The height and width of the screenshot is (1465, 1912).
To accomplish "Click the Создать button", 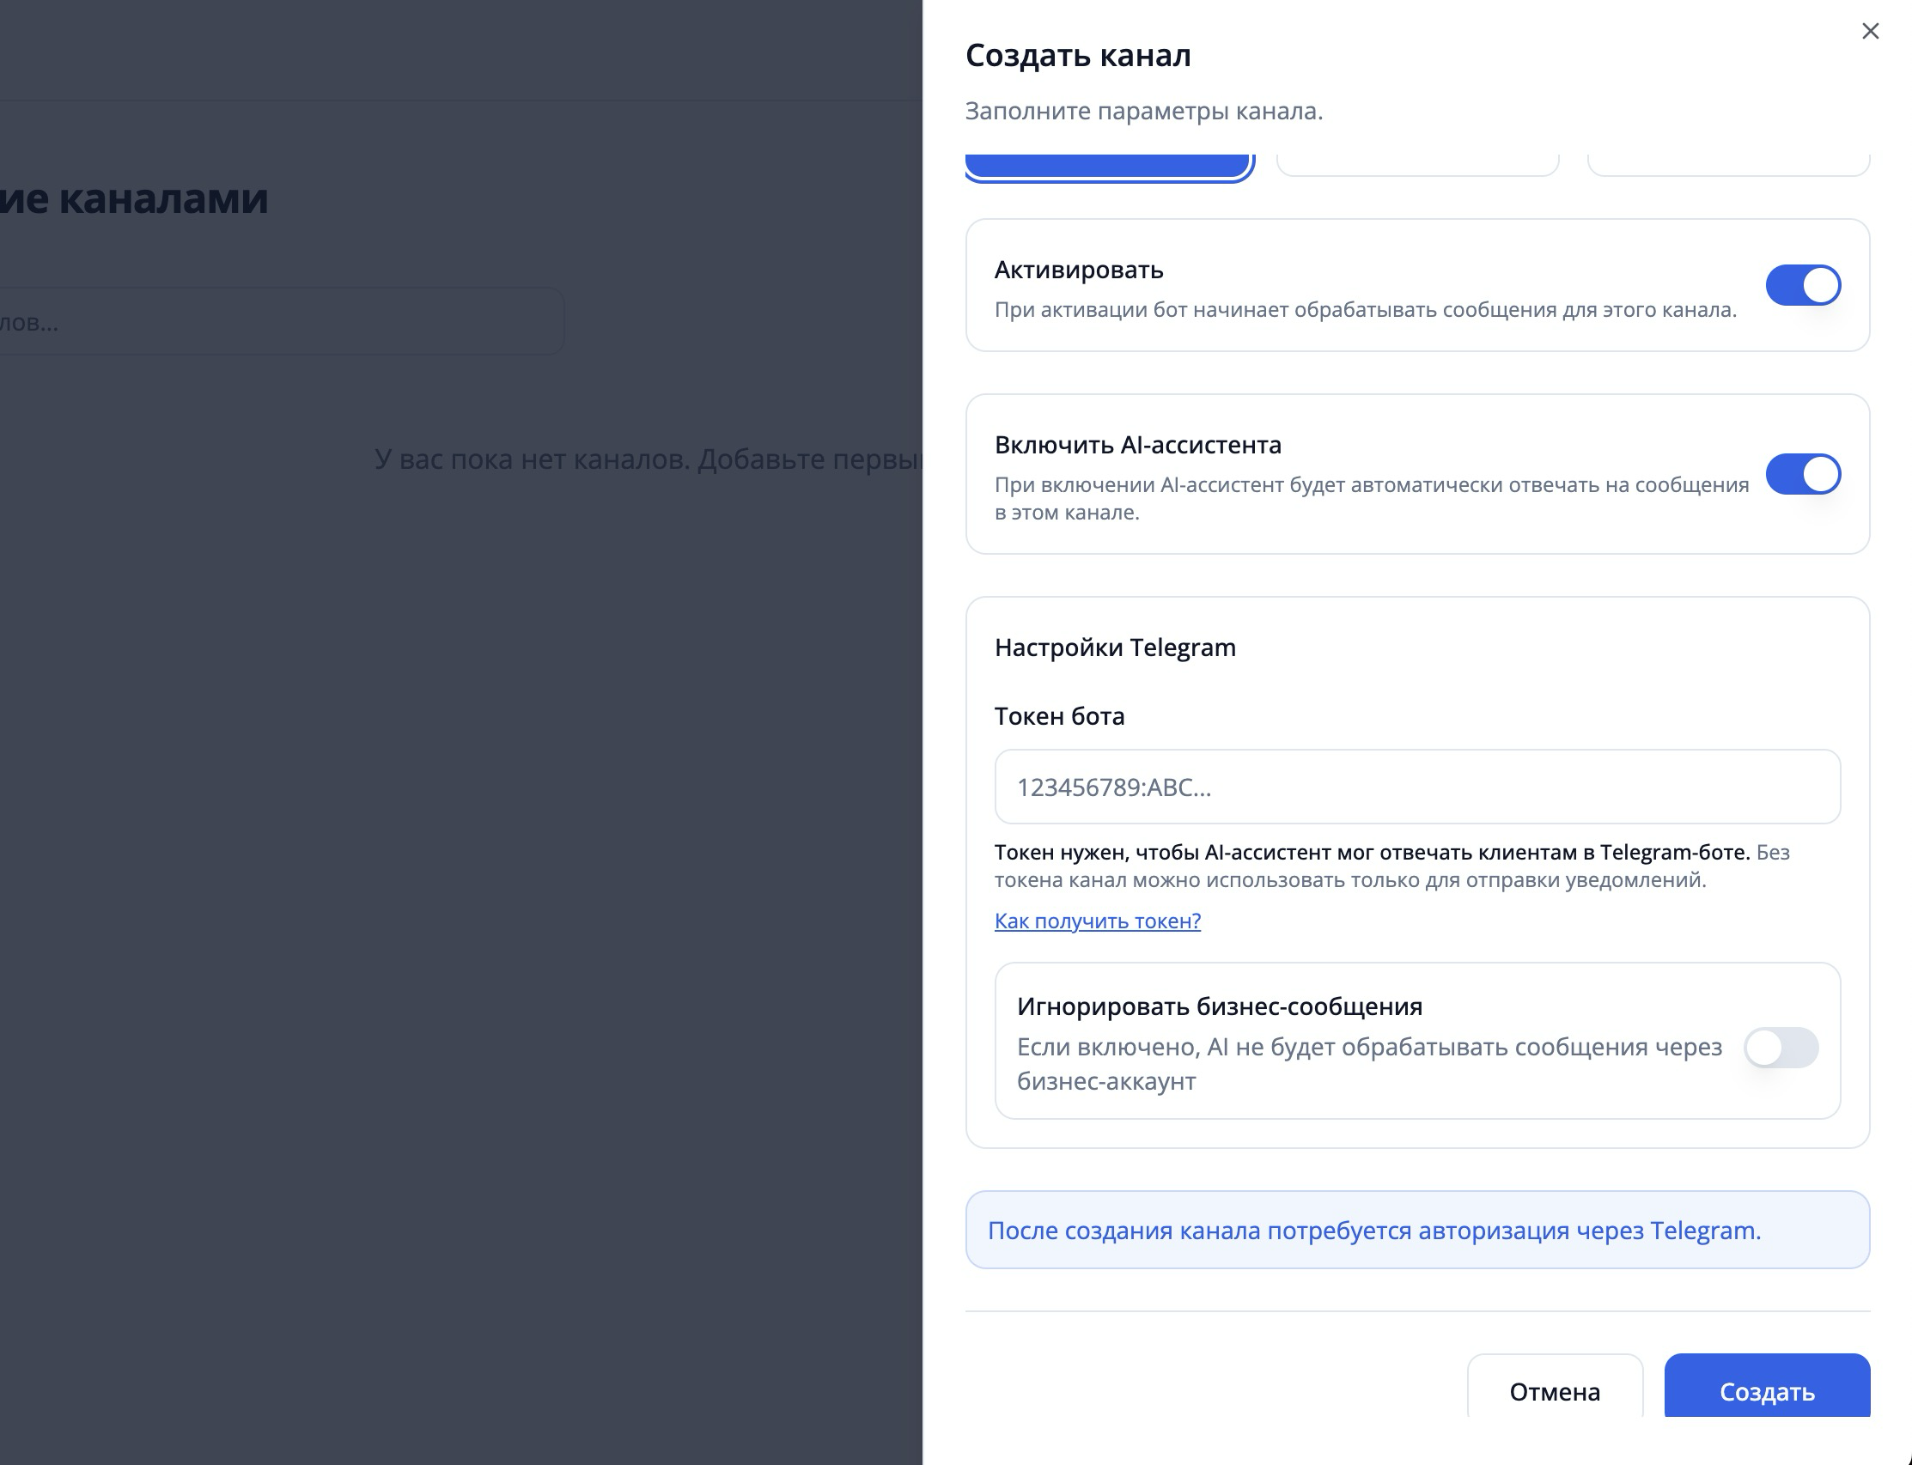I will coord(1766,1390).
